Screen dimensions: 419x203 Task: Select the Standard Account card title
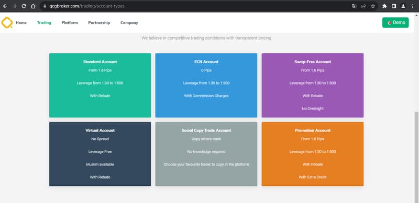point(100,62)
